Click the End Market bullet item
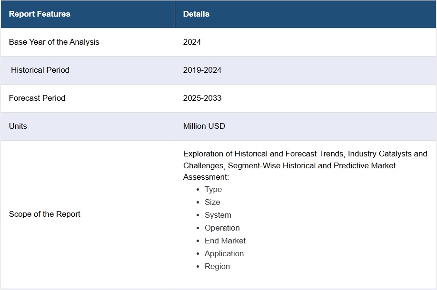Screen dimensions: 437x290 225,241
